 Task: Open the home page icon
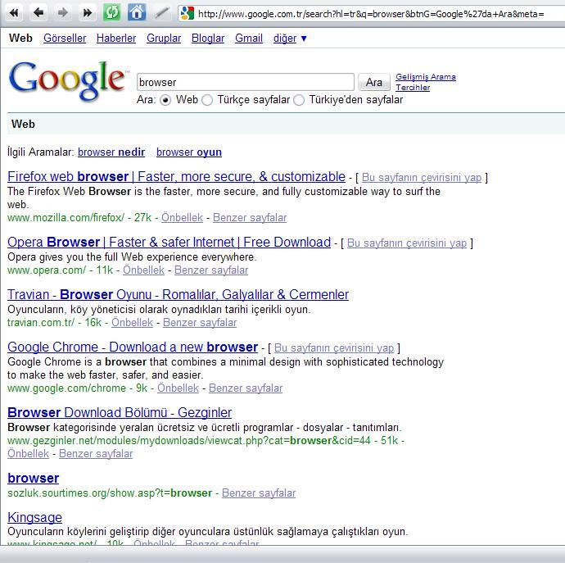(x=137, y=12)
